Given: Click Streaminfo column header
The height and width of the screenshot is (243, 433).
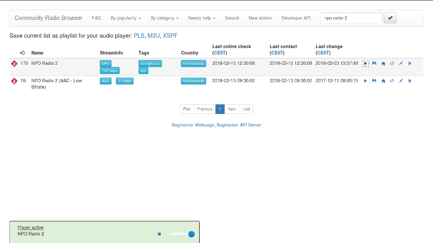Looking at the screenshot, I should (111, 52).
